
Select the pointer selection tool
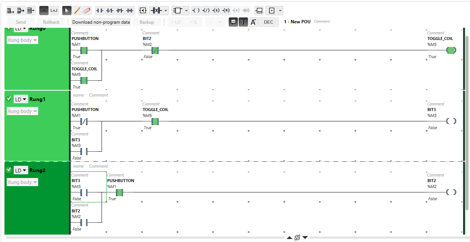[67, 11]
